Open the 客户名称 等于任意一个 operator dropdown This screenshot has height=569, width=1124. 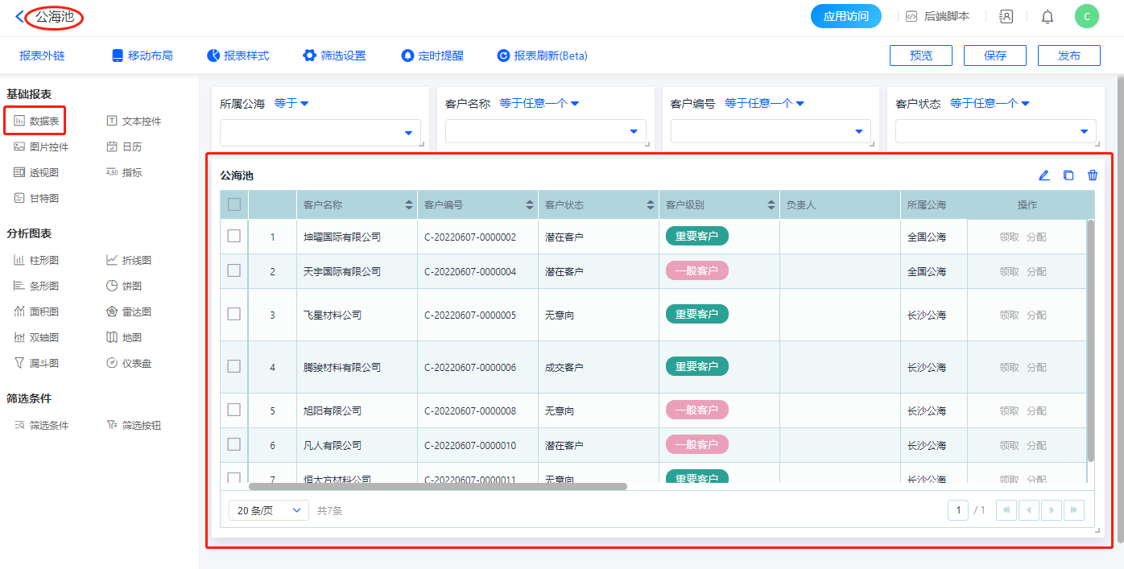(x=539, y=103)
